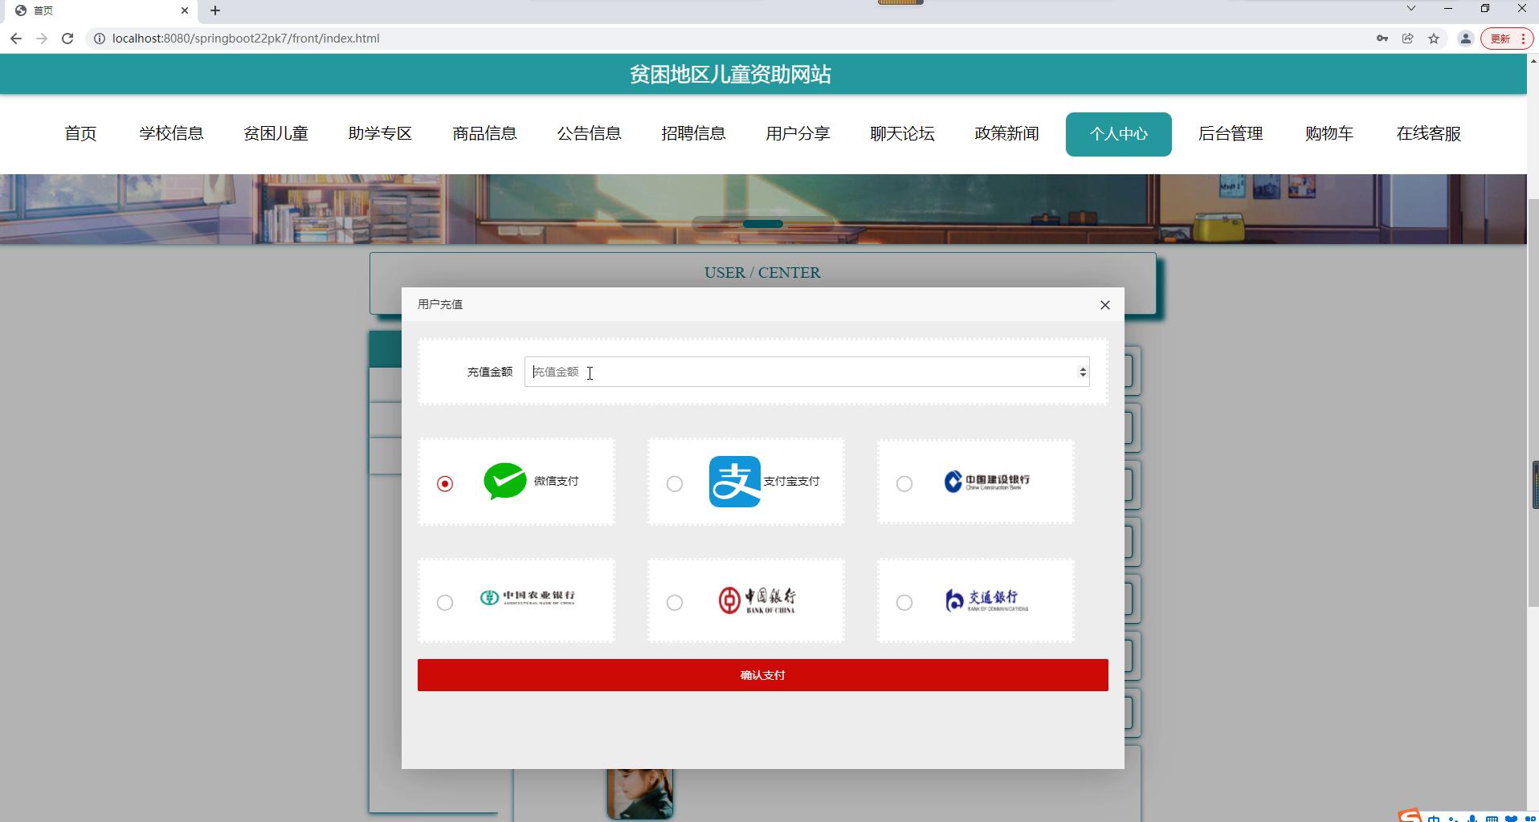This screenshot has height=822, width=1539.
Task: Close the 首页 browser tab
Action: point(185,10)
